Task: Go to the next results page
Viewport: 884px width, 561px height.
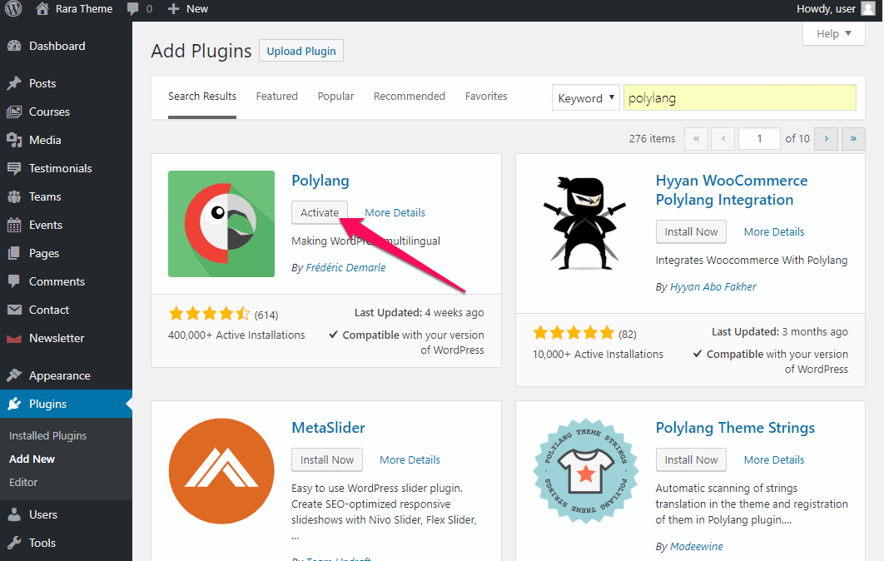Action: coord(827,139)
